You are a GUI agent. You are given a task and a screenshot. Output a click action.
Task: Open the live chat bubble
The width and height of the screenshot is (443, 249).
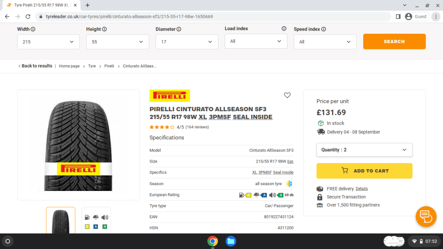click(426, 217)
